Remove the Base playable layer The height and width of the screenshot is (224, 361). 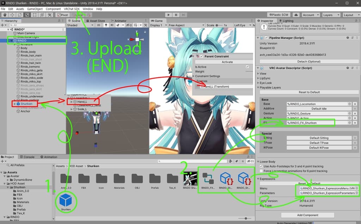(x=355, y=104)
